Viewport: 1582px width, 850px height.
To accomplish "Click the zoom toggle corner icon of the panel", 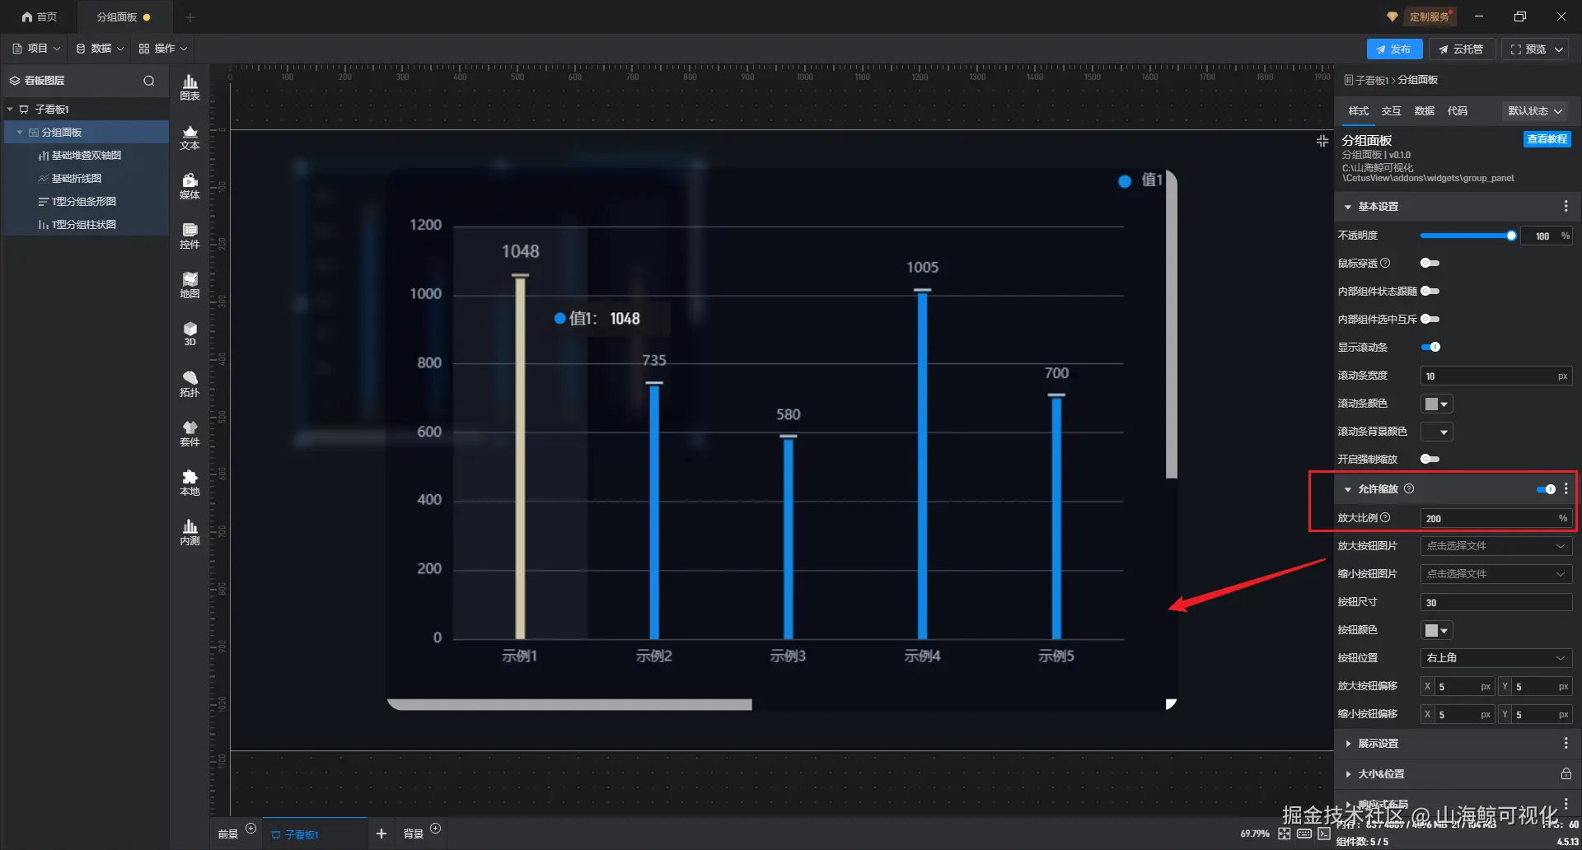I will tap(1170, 704).
